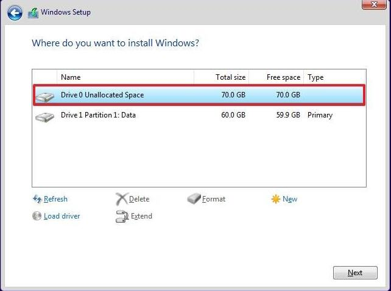Refresh the drive list
The height and width of the screenshot is (291, 391).
click(x=55, y=199)
